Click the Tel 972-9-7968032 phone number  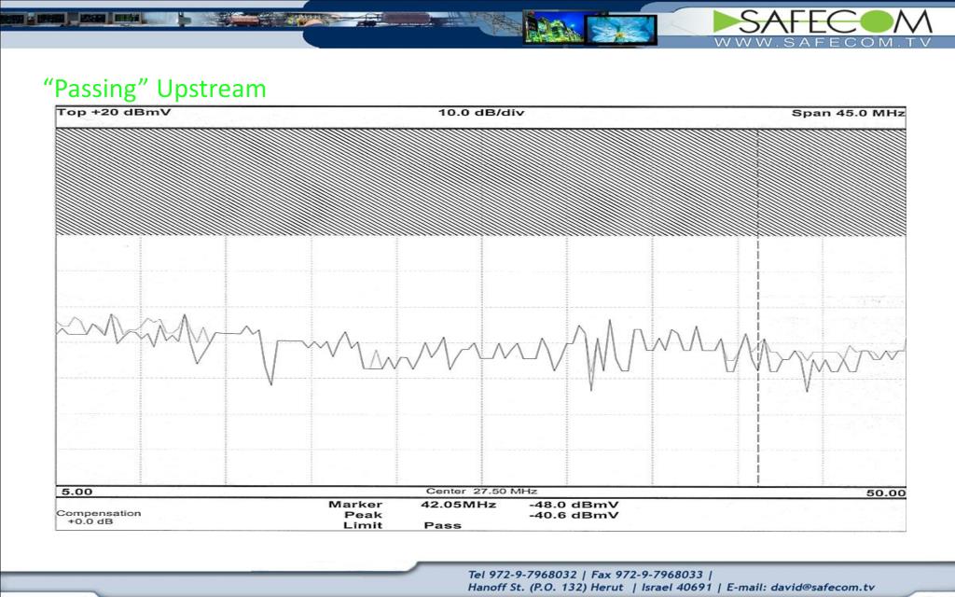(x=522, y=575)
